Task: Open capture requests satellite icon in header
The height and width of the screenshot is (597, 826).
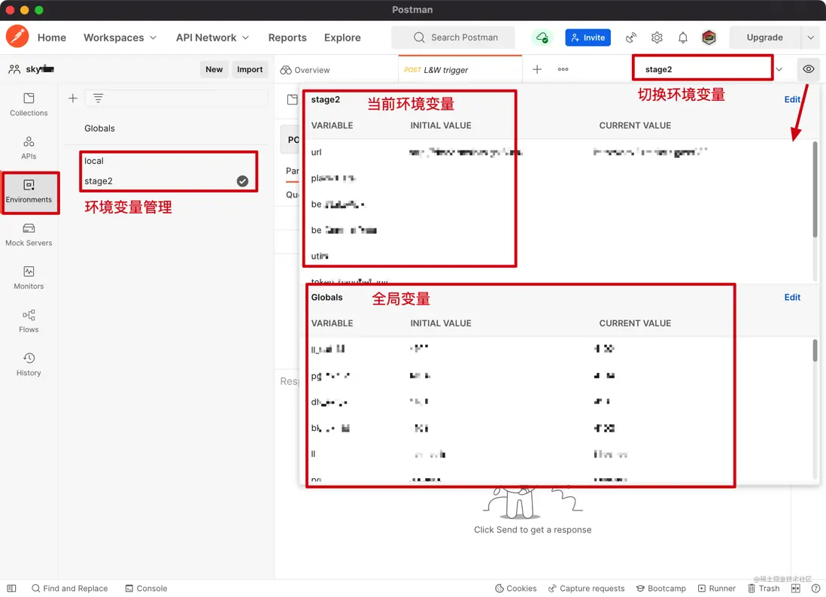Action: point(630,38)
